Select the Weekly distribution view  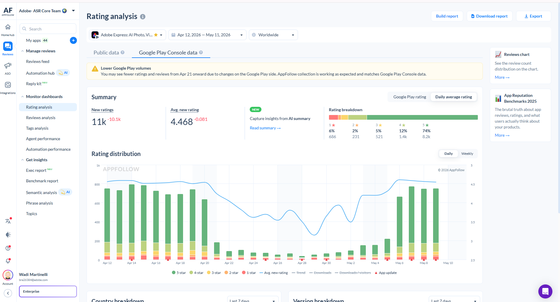pyautogui.click(x=467, y=154)
